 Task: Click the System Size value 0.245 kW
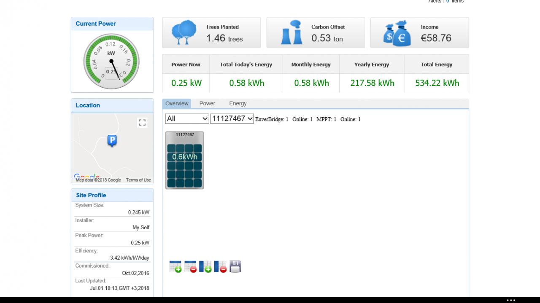pyautogui.click(x=139, y=212)
